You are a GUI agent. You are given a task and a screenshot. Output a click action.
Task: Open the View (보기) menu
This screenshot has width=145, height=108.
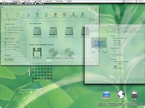coord(18,10)
